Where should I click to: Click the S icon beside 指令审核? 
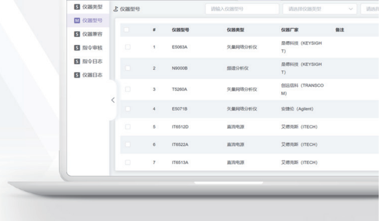(77, 48)
